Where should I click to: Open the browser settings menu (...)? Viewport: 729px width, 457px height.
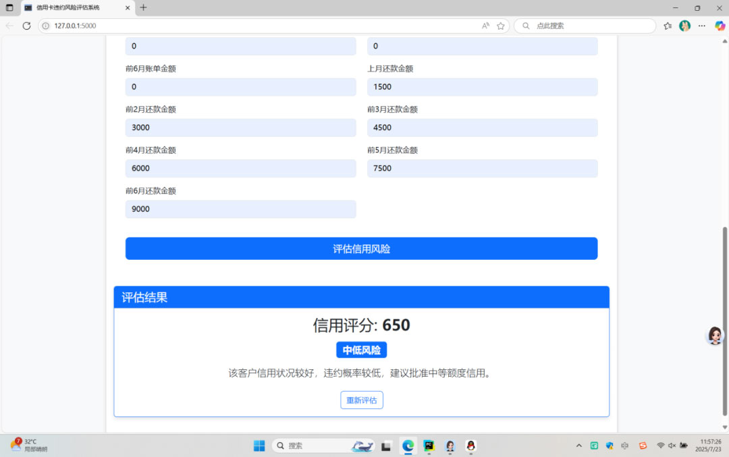(701, 26)
